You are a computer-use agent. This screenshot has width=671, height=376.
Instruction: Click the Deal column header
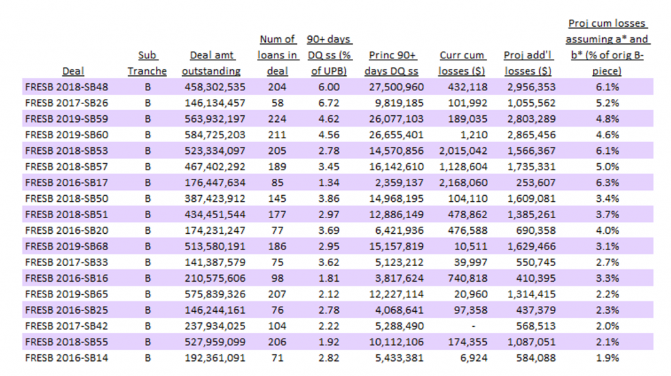(x=73, y=71)
